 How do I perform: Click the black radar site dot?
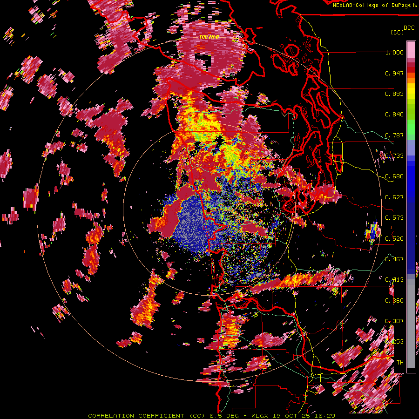point(209,210)
